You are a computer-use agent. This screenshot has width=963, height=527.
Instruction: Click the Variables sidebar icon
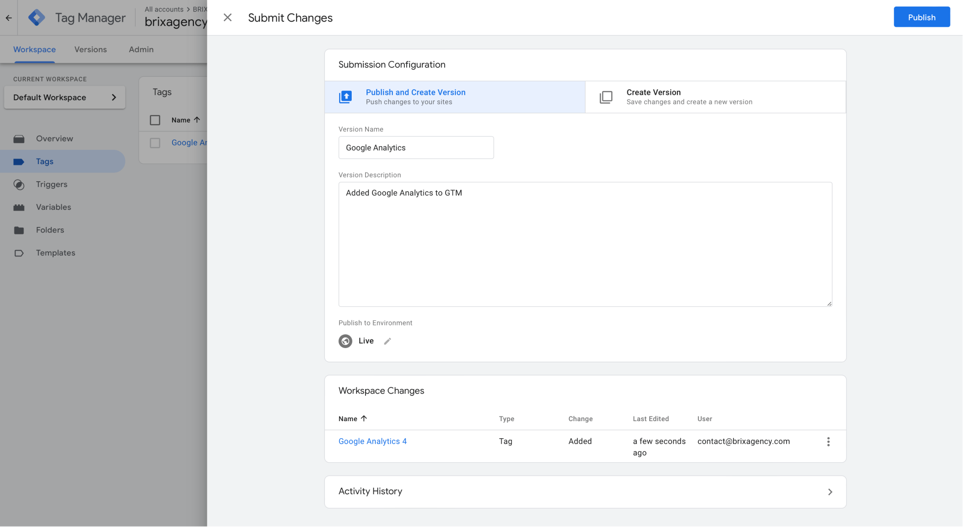click(19, 206)
